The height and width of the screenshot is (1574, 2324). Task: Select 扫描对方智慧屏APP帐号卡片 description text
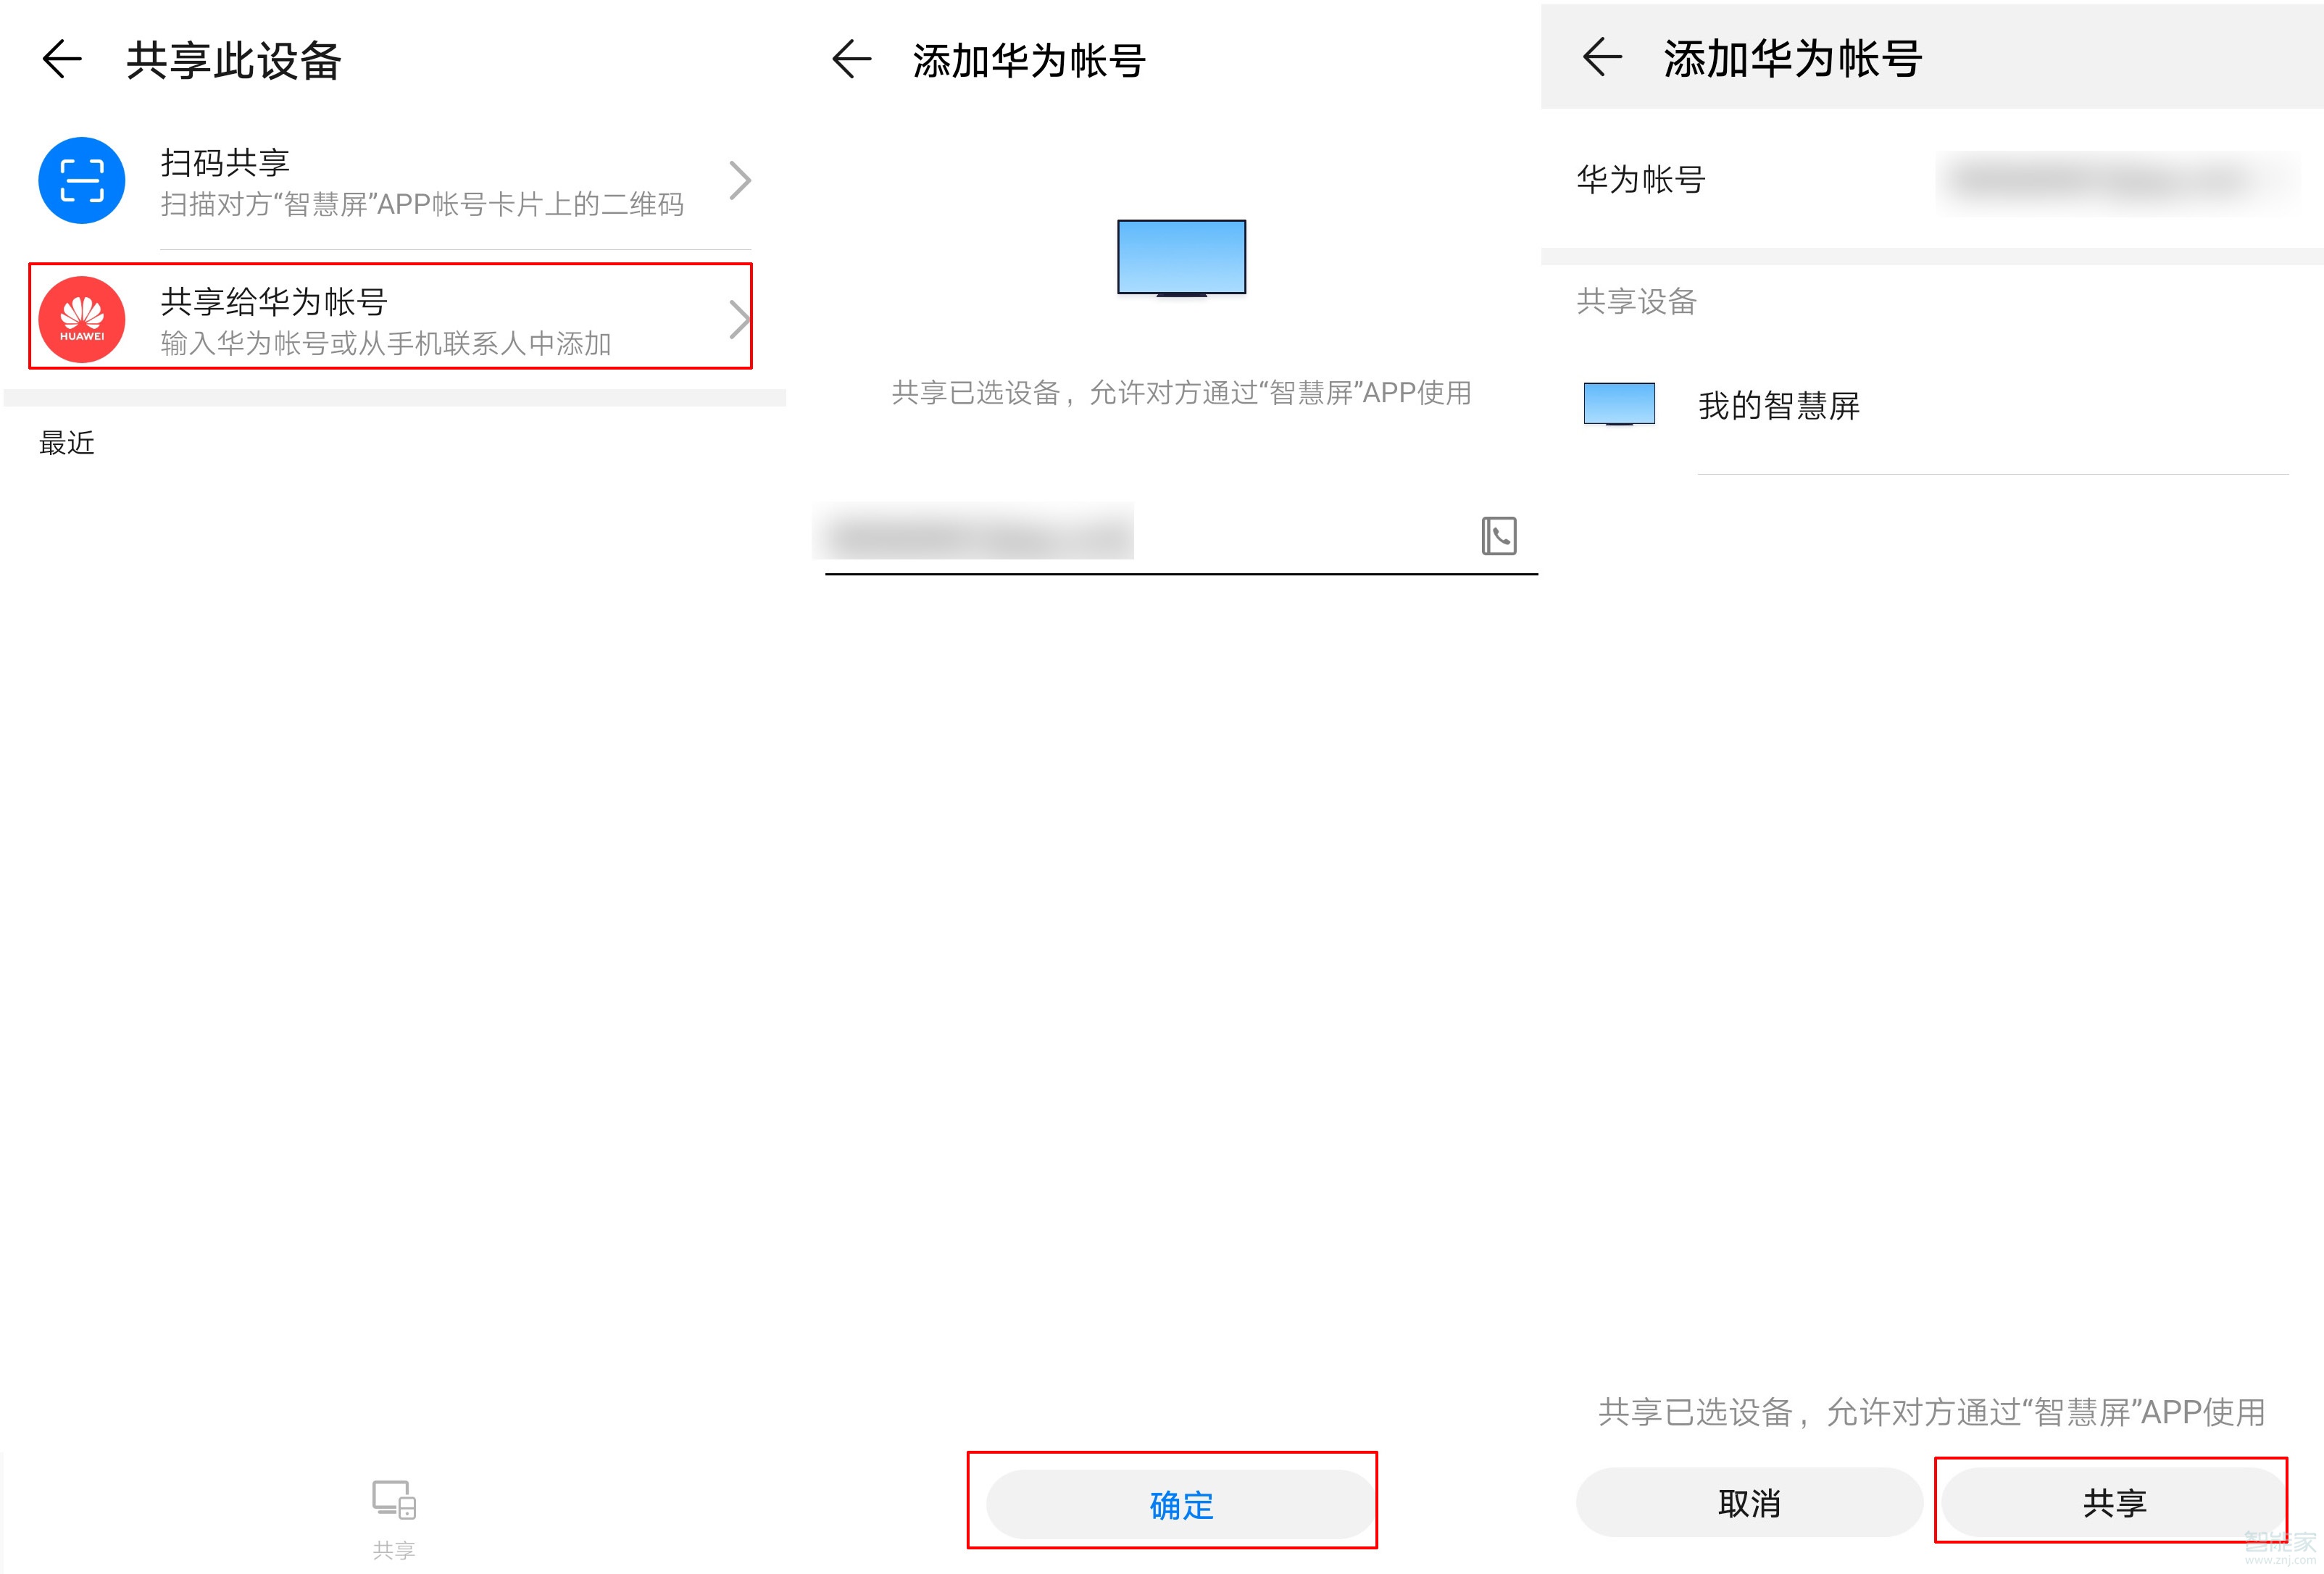pos(423,205)
